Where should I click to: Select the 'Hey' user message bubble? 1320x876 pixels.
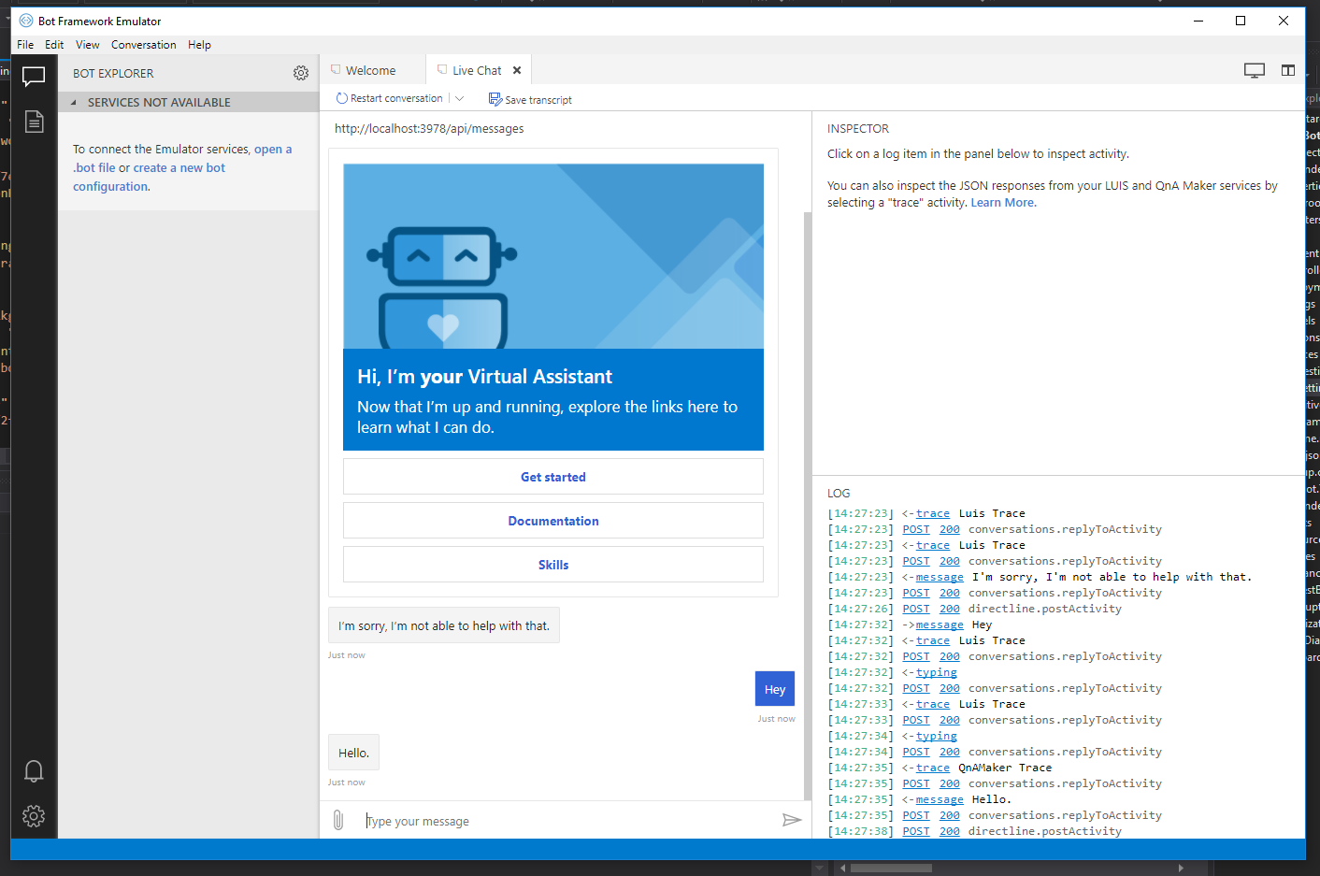click(775, 689)
